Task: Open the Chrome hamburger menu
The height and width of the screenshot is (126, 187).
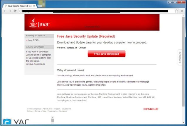Action: coord(182,11)
